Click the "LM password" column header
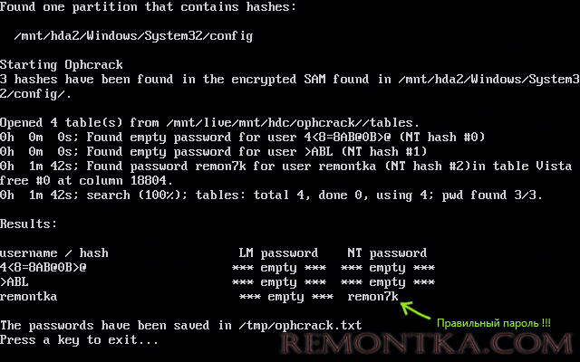580x362 pixels. pyautogui.click(x=278, y=252)
